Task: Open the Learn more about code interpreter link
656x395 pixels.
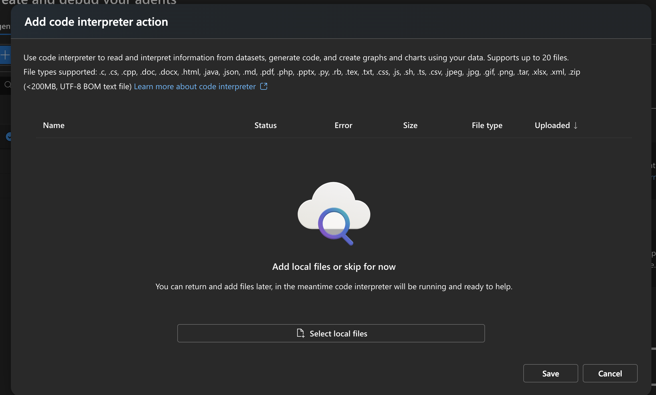Action: tap(195, 86)
